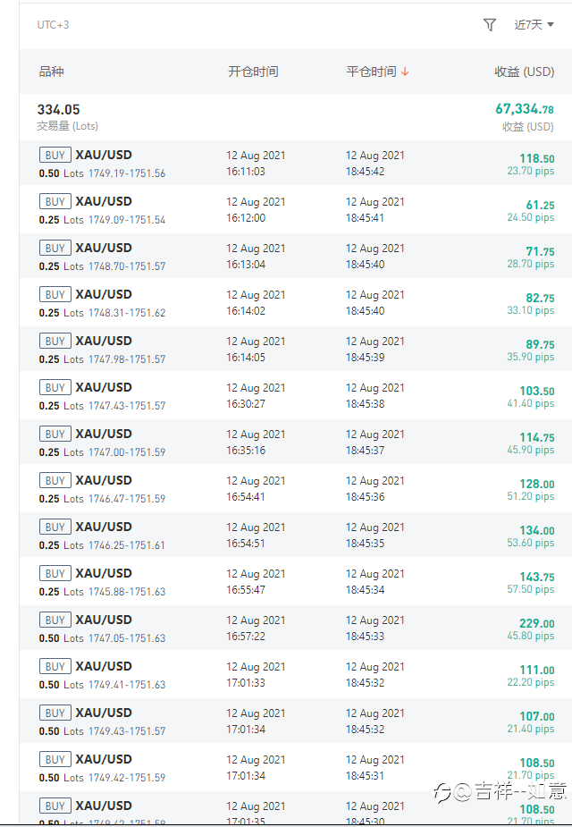Screen dimensions: 572x827
Task: Click BUY tag on trade opened 16:55:47
Action: tap(55, 573)
